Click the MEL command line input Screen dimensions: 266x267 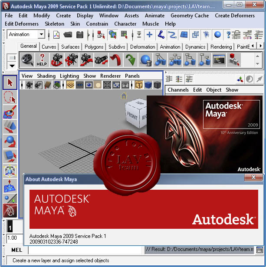click(85, 250)
